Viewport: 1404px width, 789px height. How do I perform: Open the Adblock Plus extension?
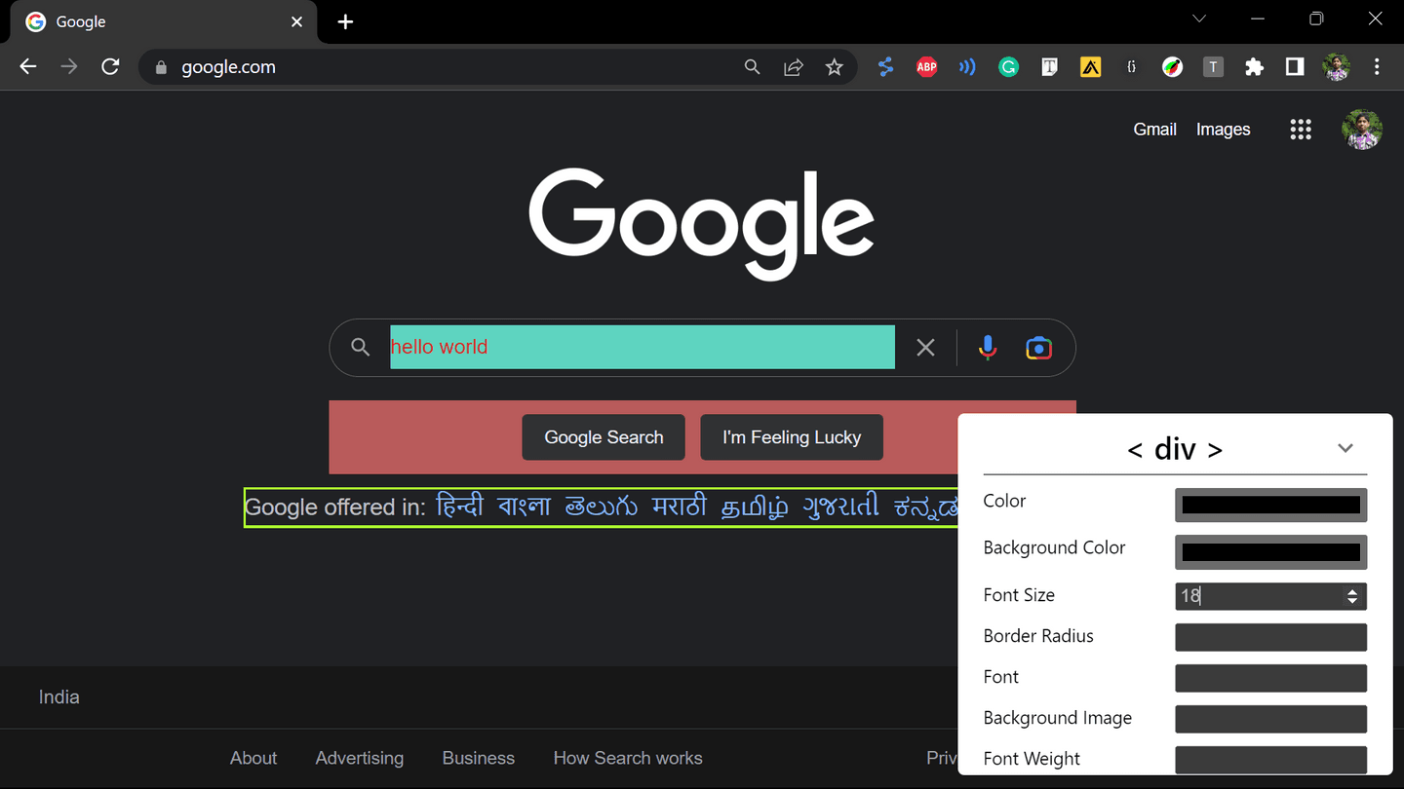pos(926,67)
